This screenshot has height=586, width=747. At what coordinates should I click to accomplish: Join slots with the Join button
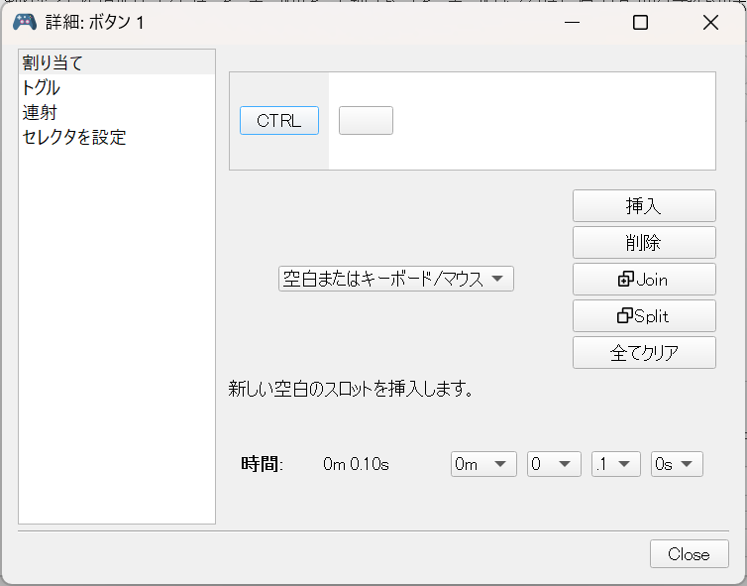tap(644, 279)
